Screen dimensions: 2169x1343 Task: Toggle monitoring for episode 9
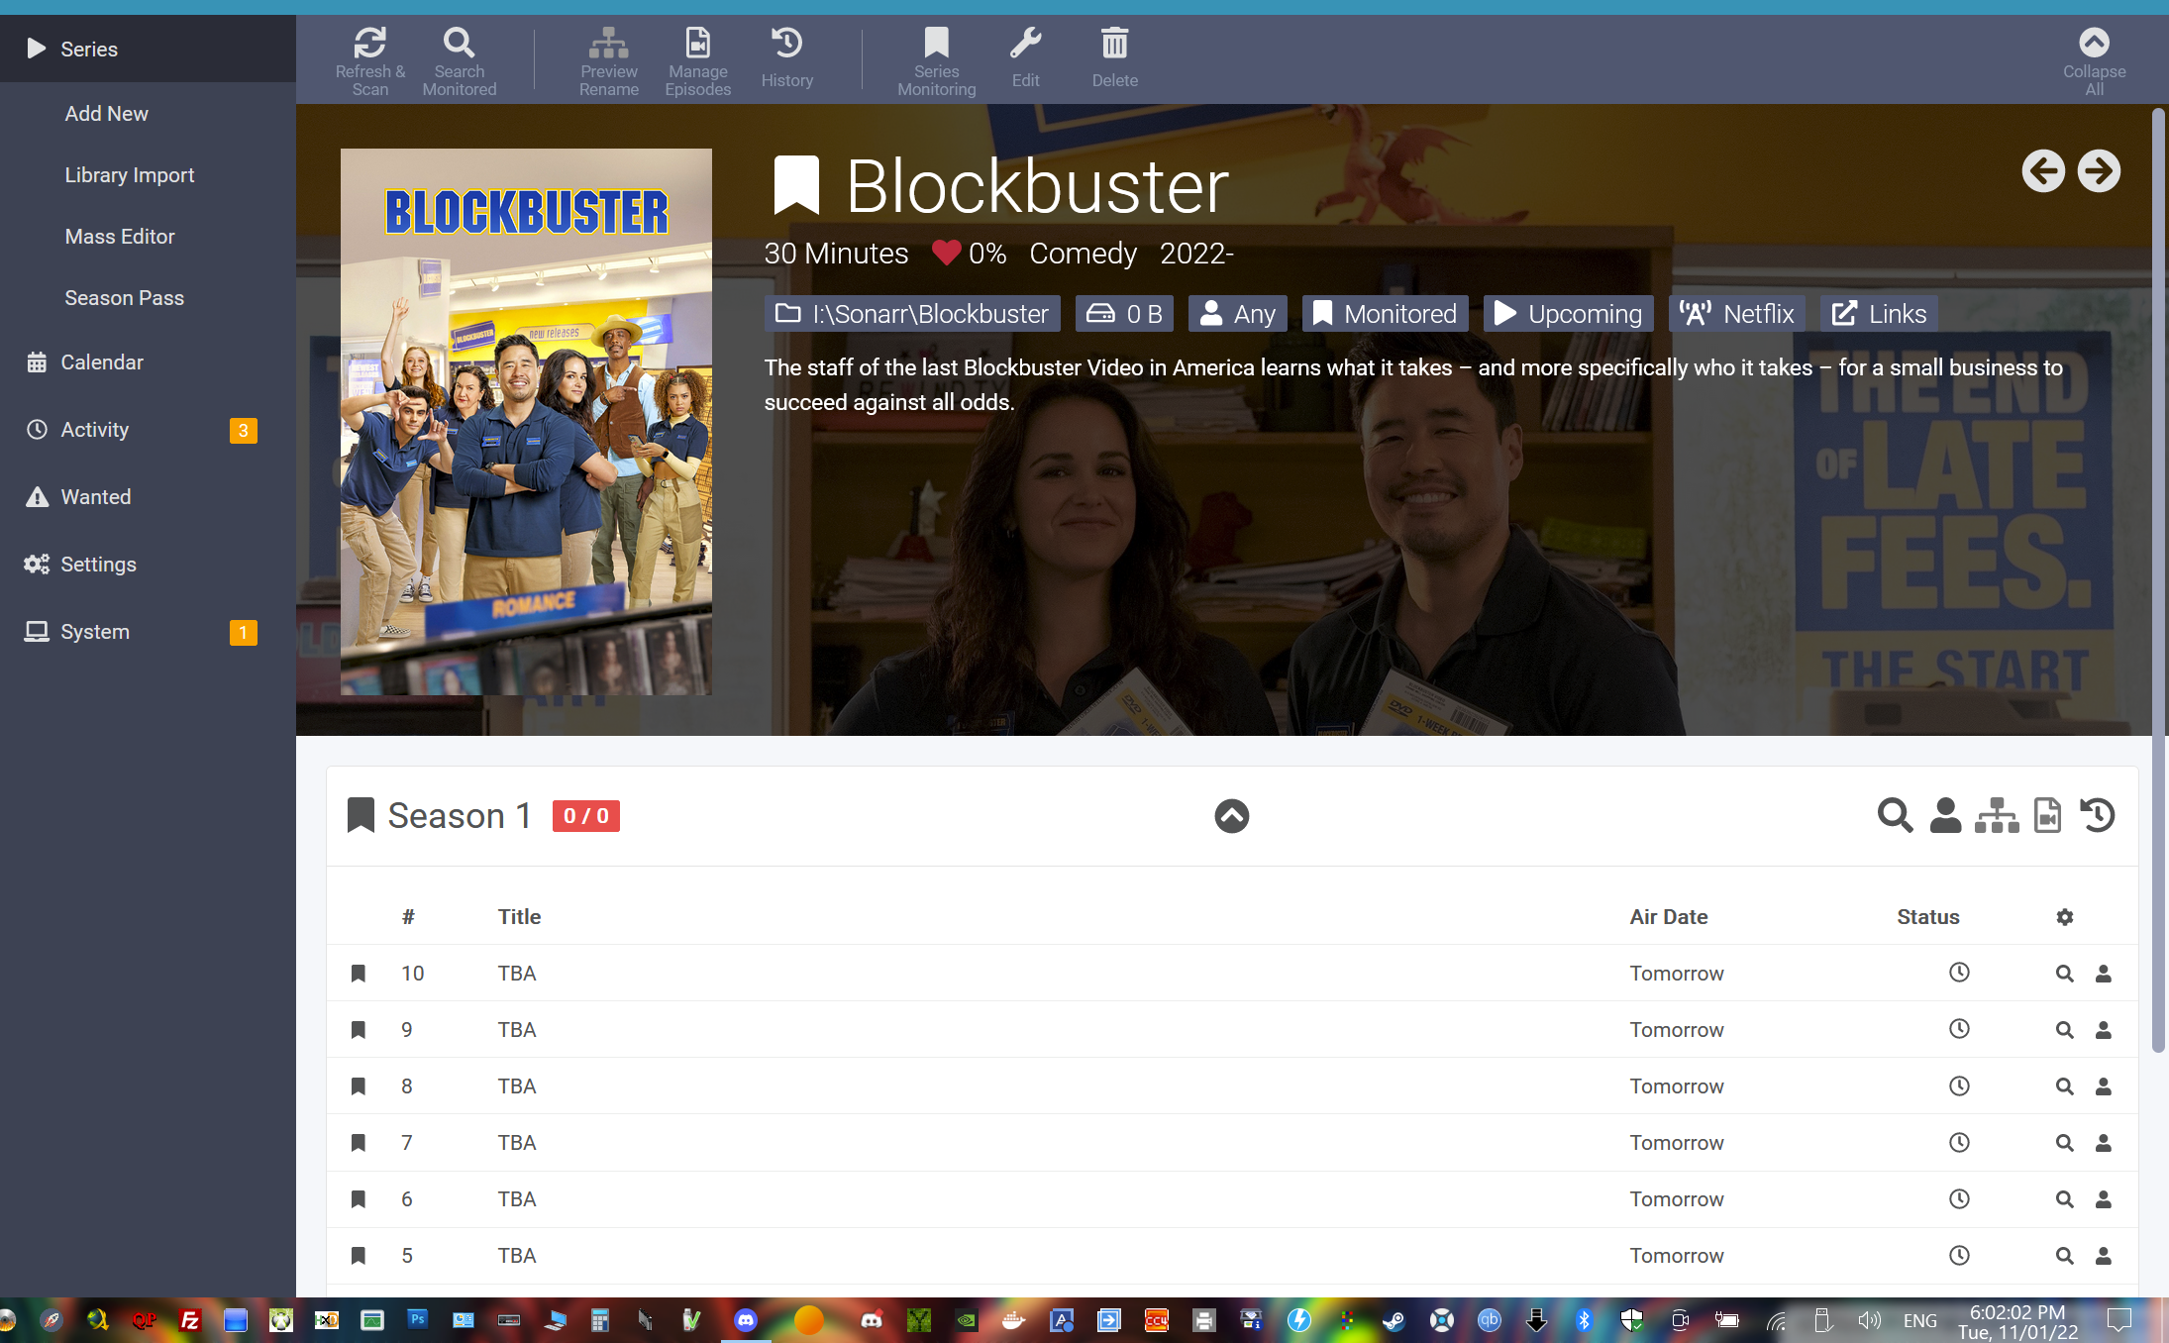(359, 1030)
